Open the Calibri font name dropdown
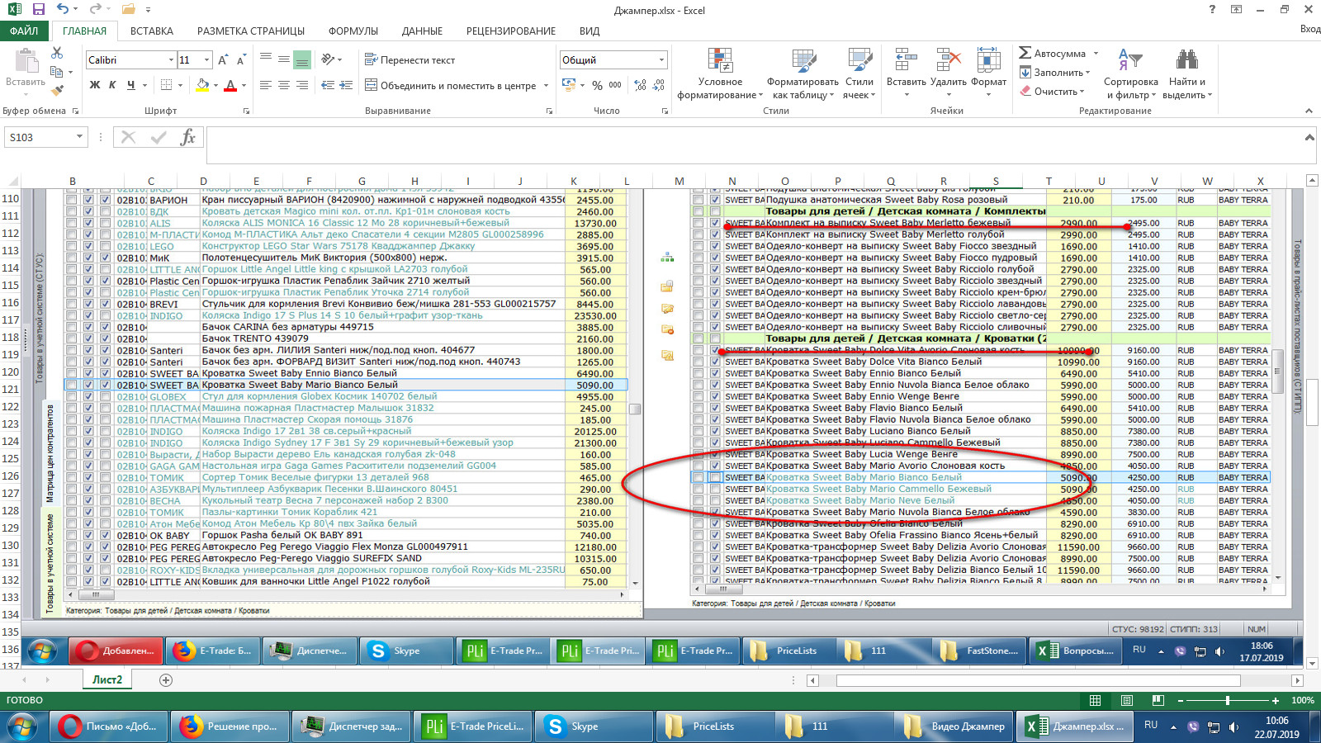Viewport: 1321px width, 743px height. pos(171,60)
